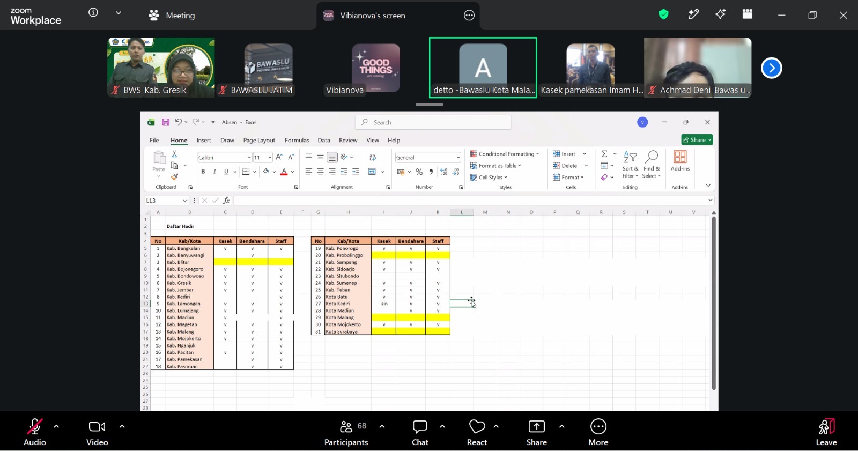Toggle Underline formatting
Image resolution: width=858 pixels, height=451 pixels.
(226, 172)
